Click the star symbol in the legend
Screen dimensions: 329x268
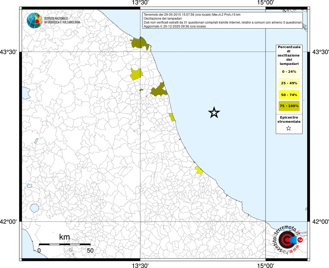click(289, 128)
